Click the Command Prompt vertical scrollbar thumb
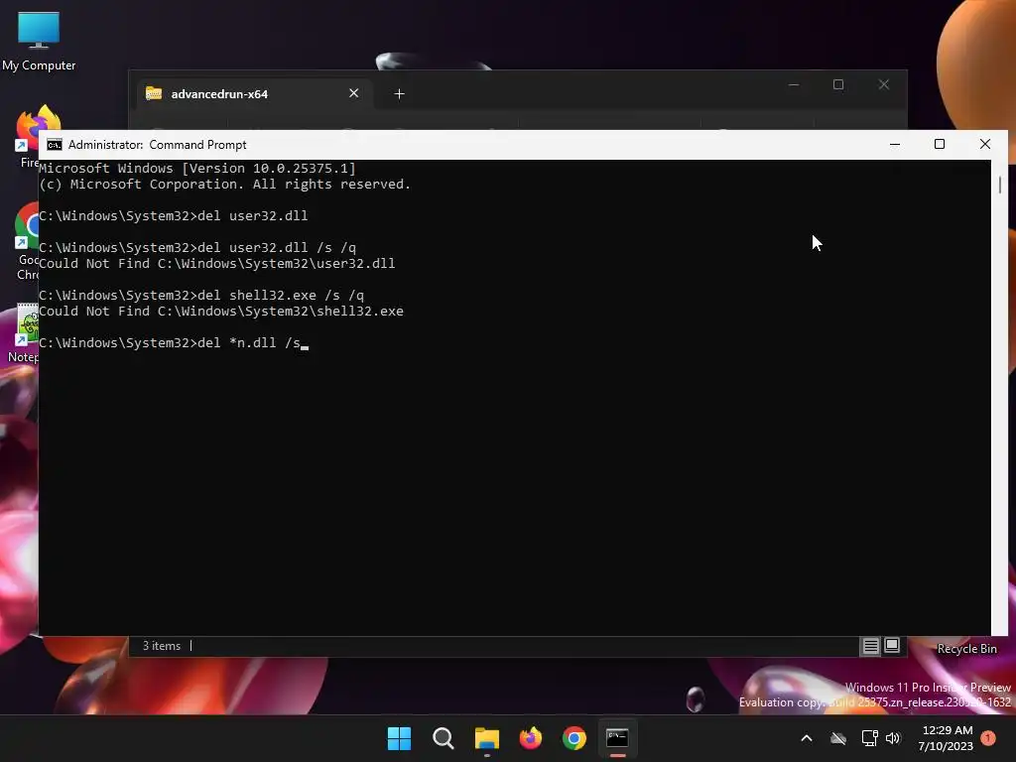Image resolution: width=1016 pixels, height=762 pixels. [1000, 185]
